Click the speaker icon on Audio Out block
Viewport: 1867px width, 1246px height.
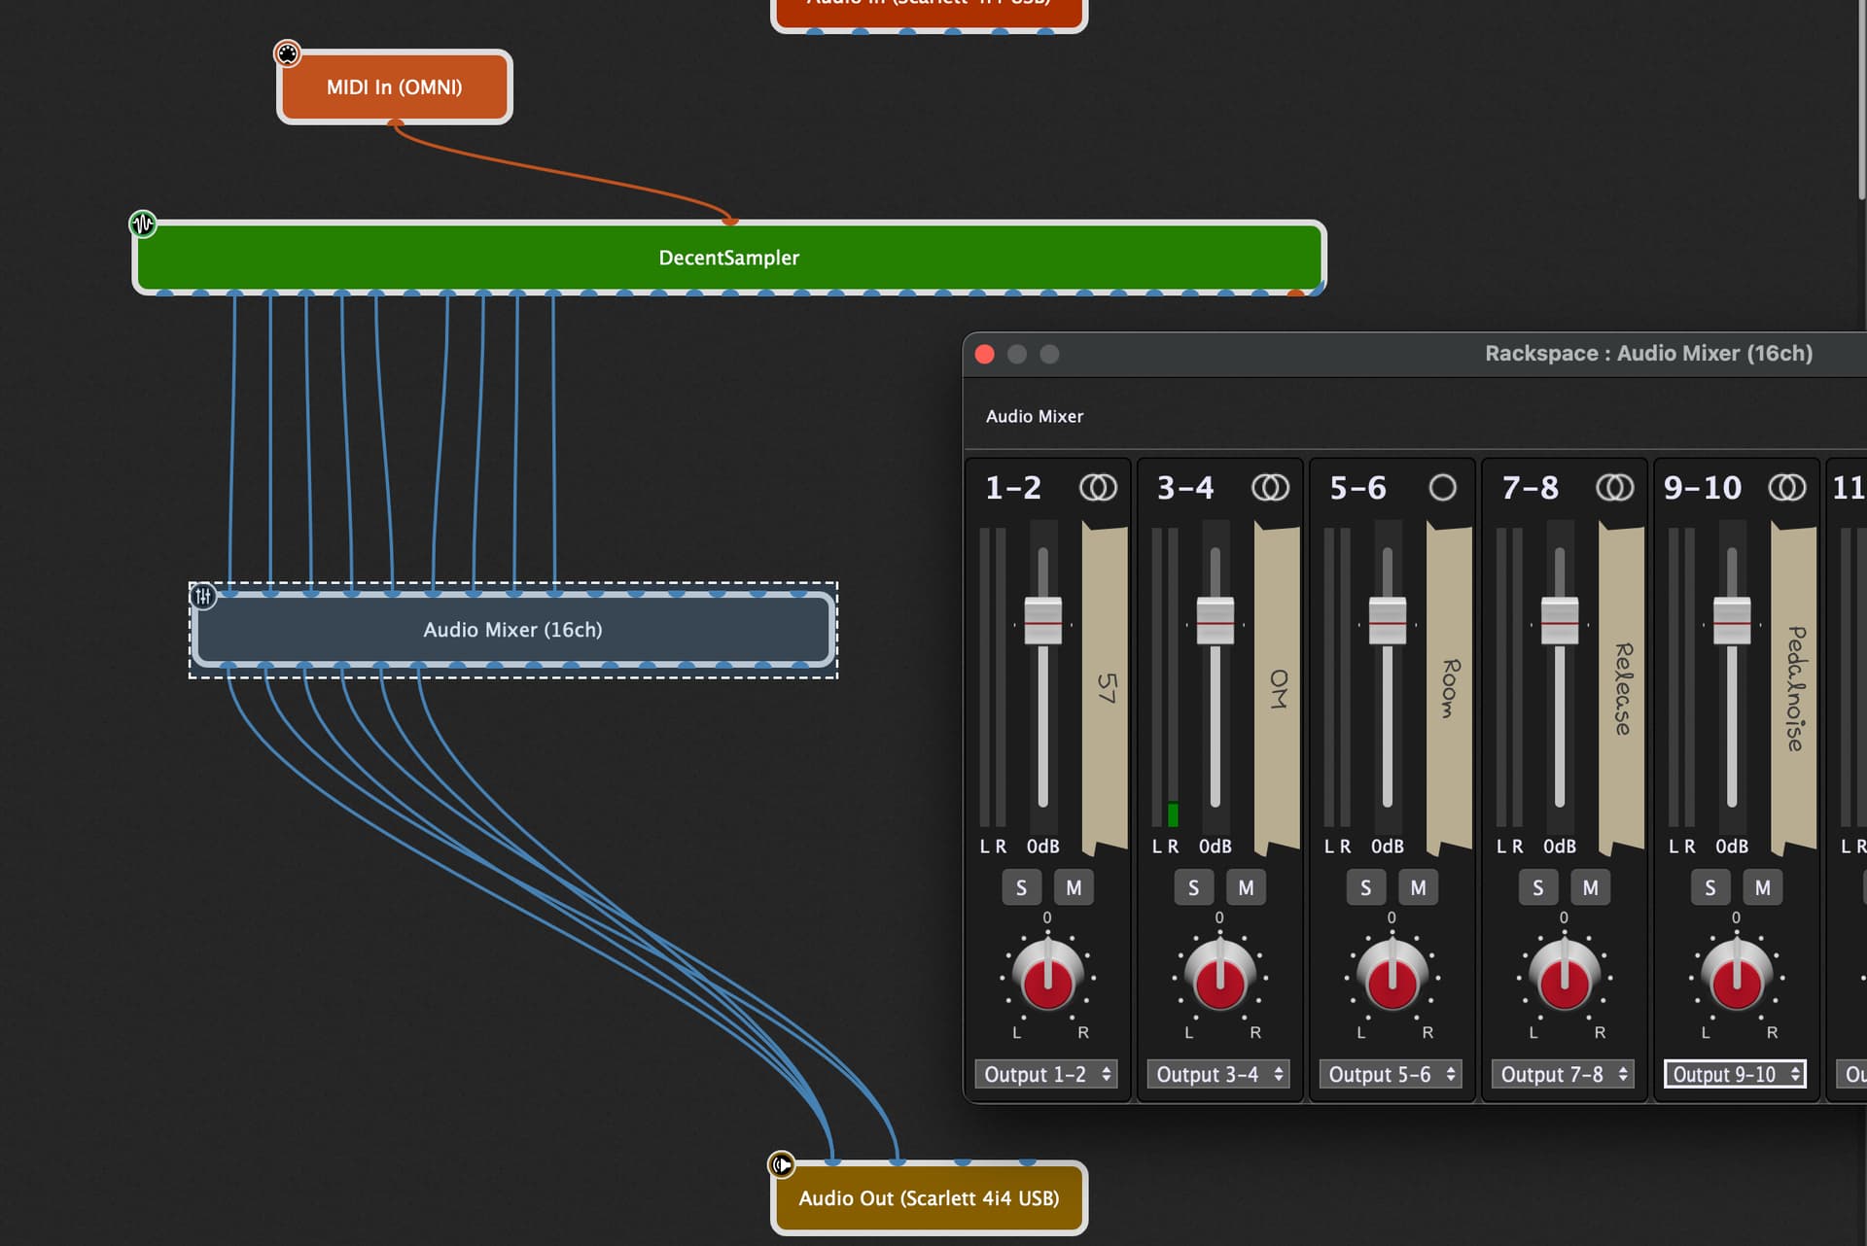pyautogui.click(x=781, y=1164)
